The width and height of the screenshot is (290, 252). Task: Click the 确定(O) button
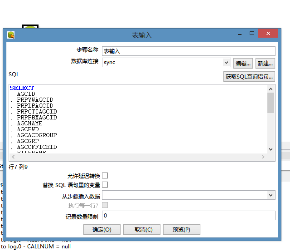101,230
